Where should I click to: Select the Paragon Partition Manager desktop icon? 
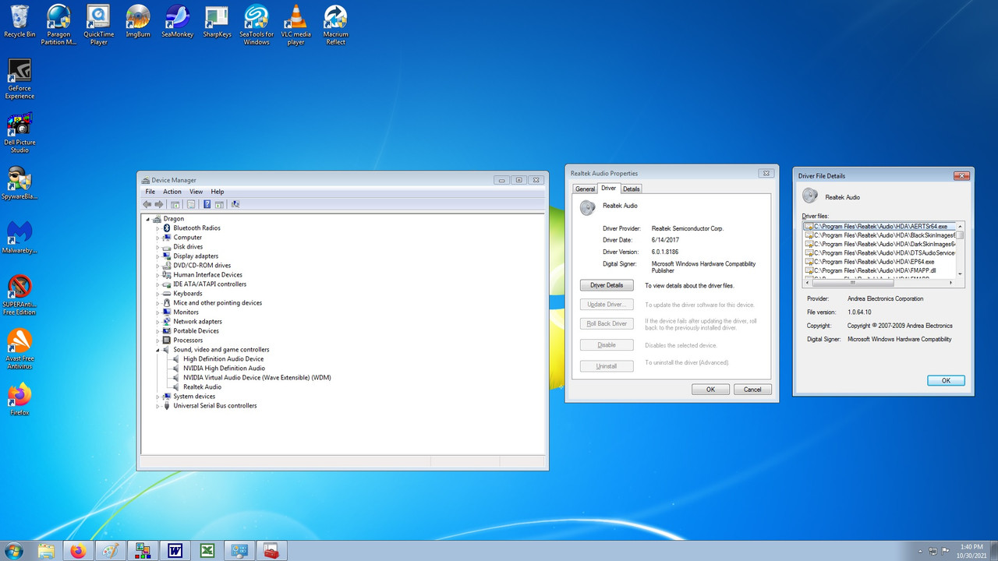(x=58, y=25)
